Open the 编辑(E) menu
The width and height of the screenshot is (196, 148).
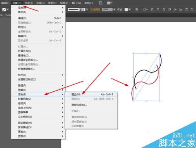5,3
